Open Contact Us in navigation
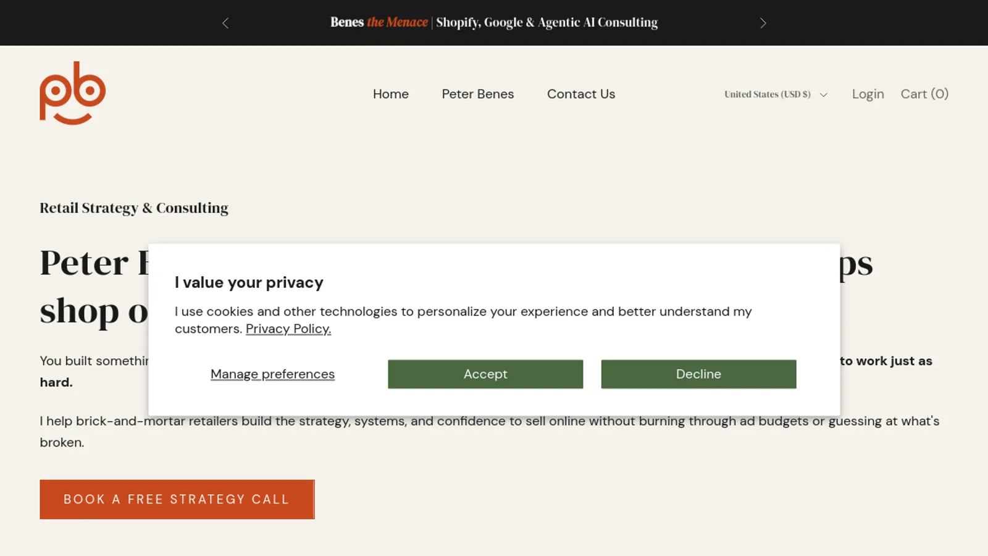Image resolution: width=988 pixels, height=556 pixels. 581,94
